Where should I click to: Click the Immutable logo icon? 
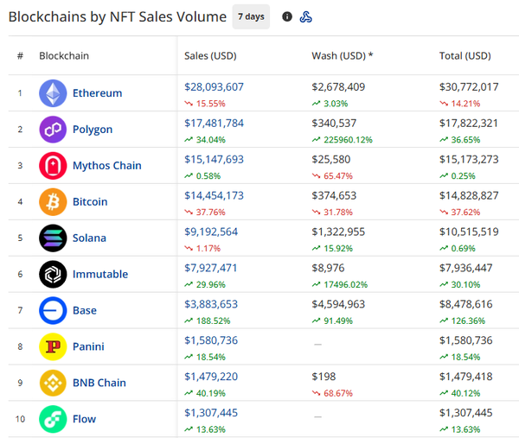click(x=53, y=275)
